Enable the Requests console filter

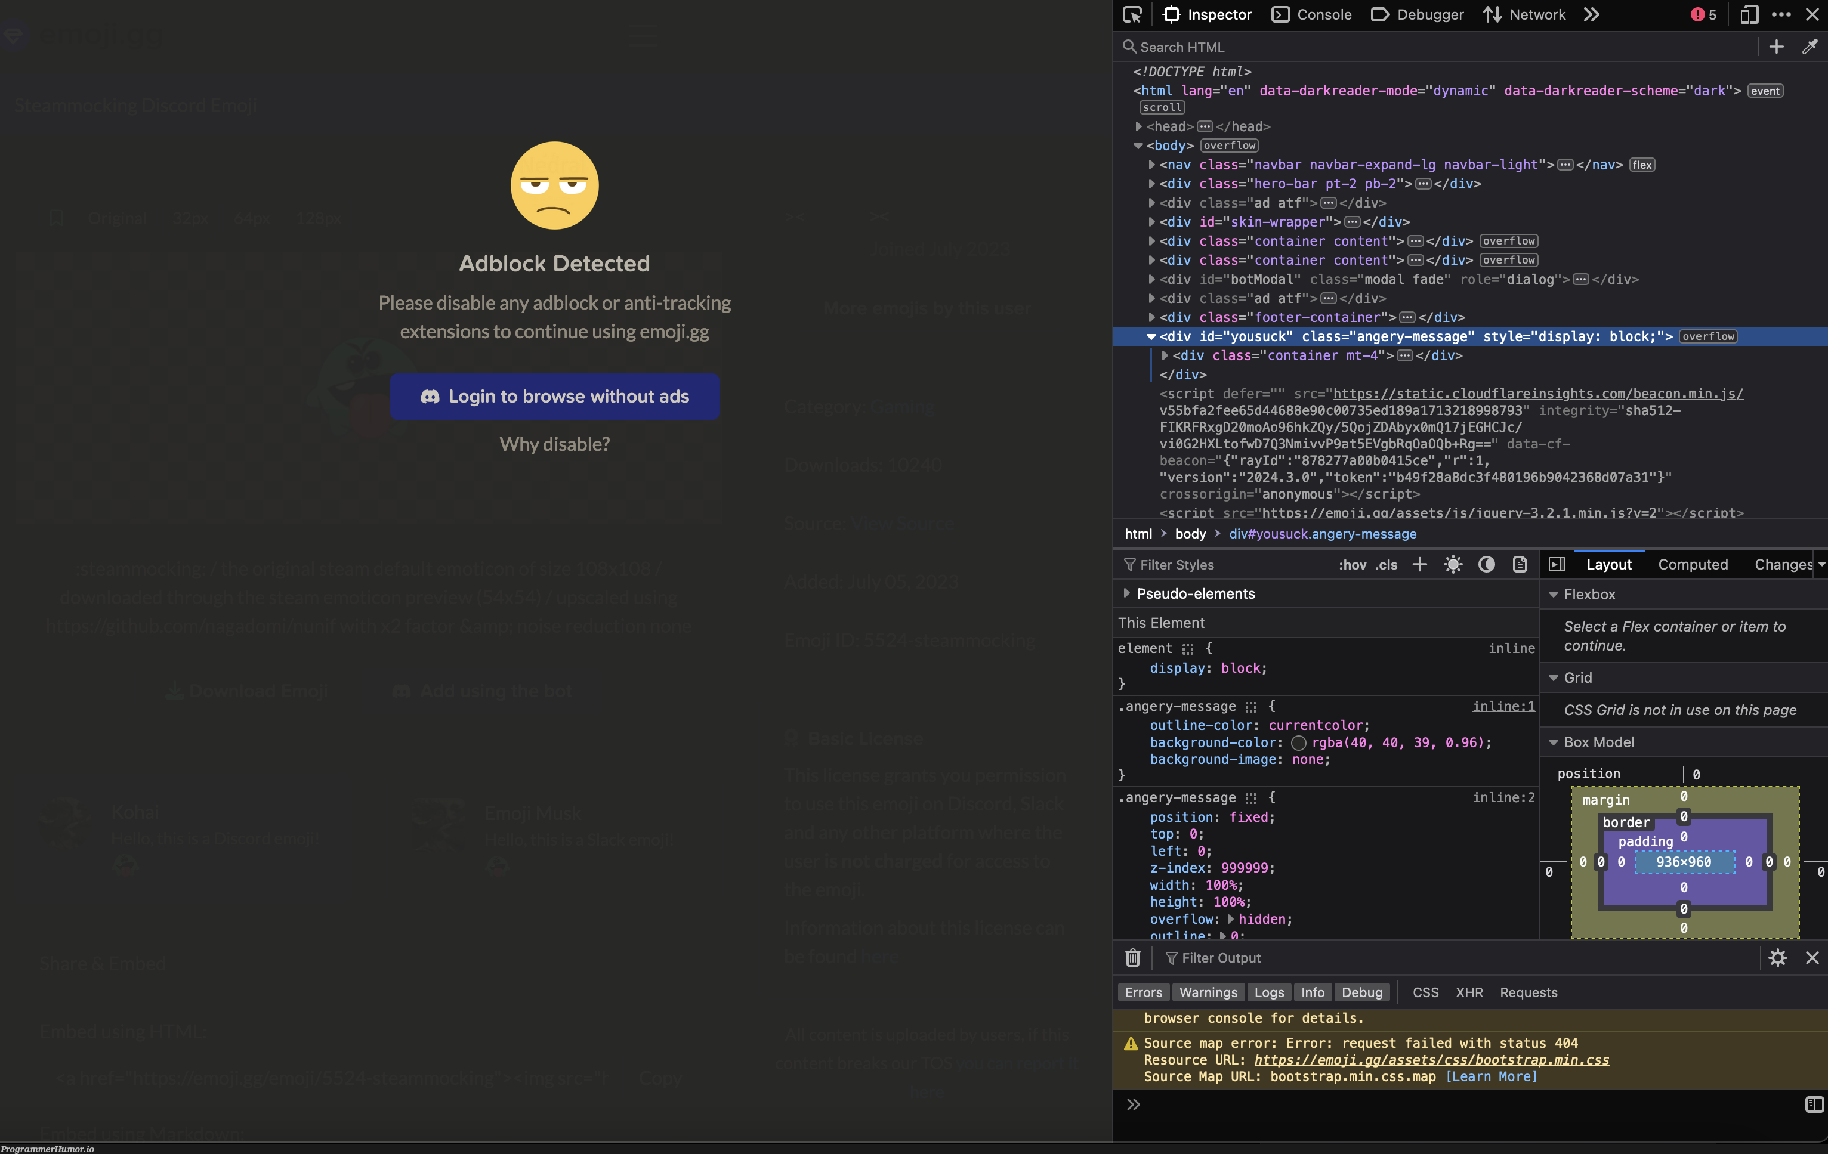[x=1528, y=992]
